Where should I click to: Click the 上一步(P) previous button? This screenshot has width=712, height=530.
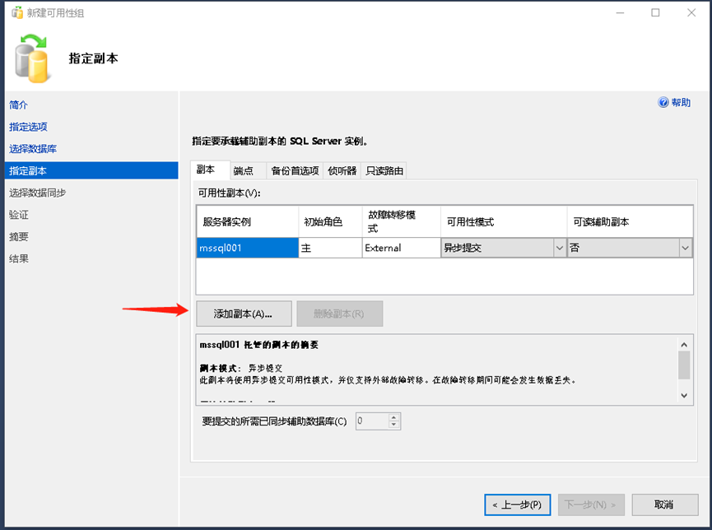pyautogui.click(x=518, y=504)
